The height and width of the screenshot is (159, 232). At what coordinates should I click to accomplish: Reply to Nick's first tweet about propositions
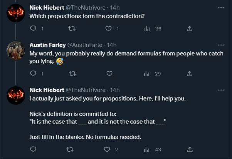click(x=33, y=28)
